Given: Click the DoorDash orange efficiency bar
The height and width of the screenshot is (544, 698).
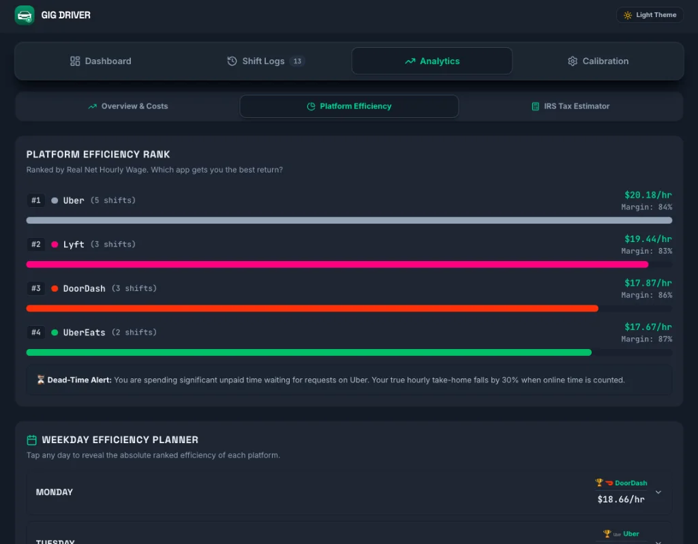Looking at the screenshot, I should tap(312, 309).
